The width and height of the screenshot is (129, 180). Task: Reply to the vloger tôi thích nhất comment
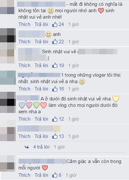click(x=41, y=89)
